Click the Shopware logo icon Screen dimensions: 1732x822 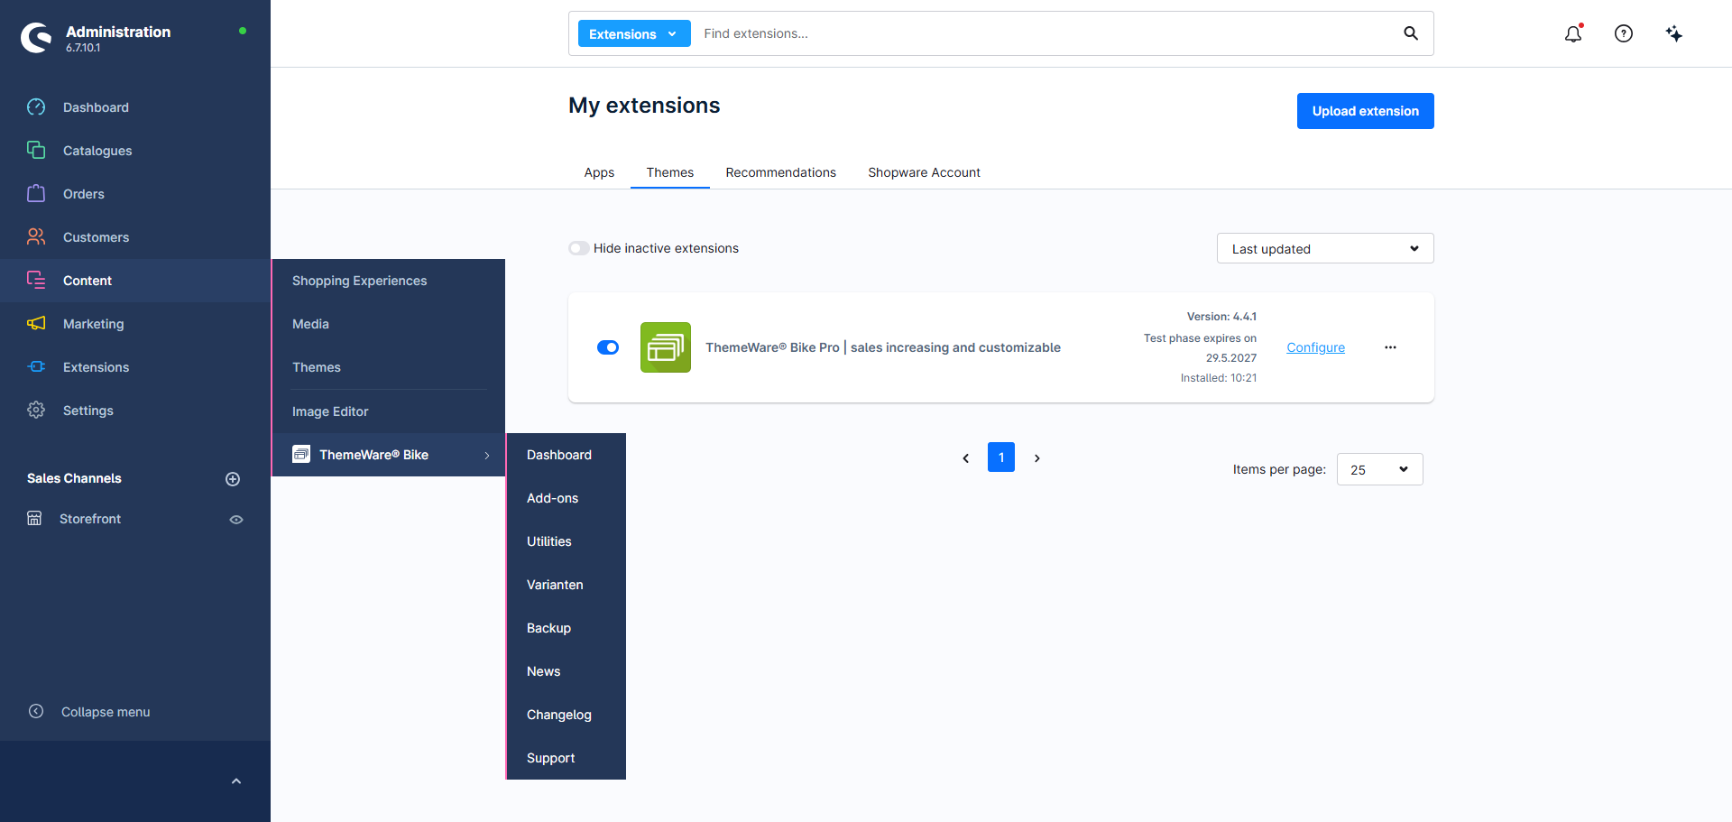click(36, 37)
